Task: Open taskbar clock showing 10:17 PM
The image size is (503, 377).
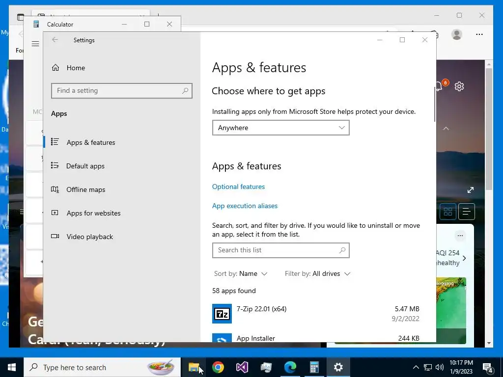Action: pyautogui.click(x=461, y=367)
